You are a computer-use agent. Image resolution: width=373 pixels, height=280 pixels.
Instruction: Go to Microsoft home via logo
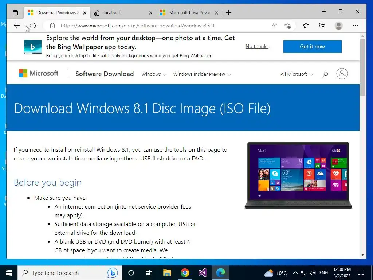tap(39, 73)
